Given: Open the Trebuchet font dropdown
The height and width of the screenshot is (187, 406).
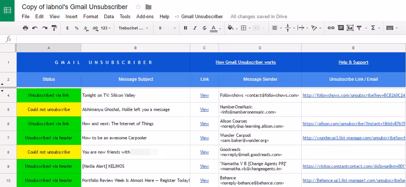Looking at the screenshot, I should (134, 28).
